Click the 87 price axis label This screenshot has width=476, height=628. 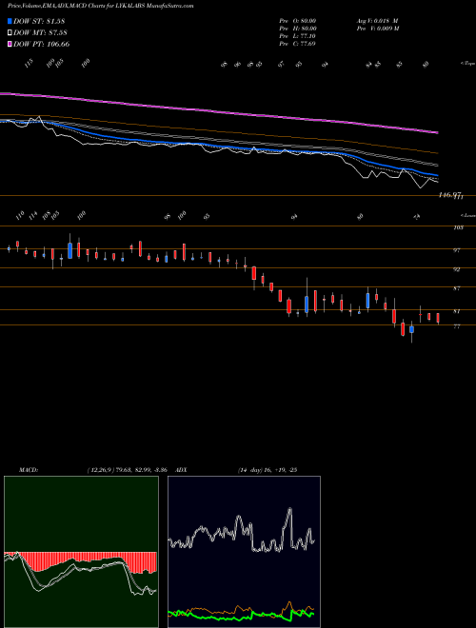tap(456, 288)
